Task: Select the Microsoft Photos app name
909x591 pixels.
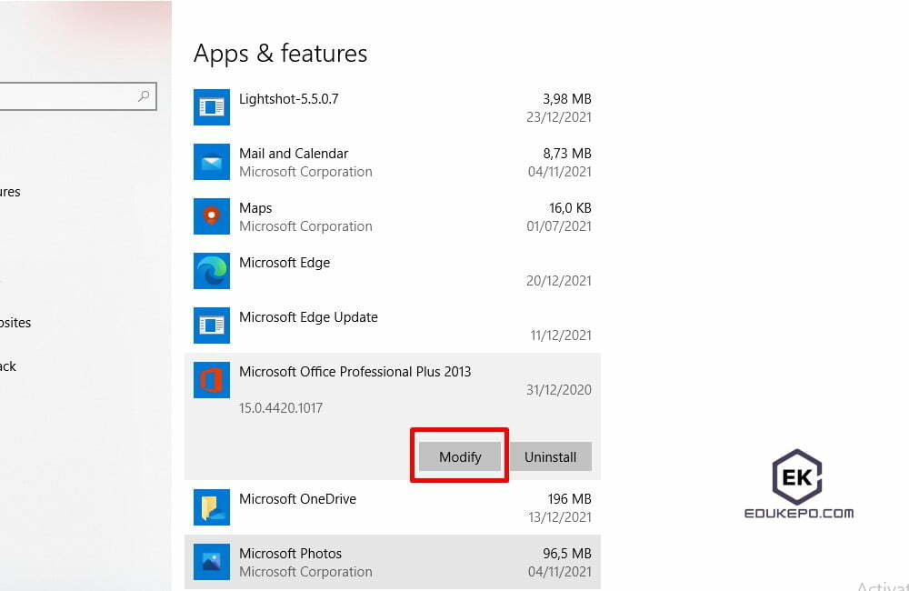Action: coord(290,554)
